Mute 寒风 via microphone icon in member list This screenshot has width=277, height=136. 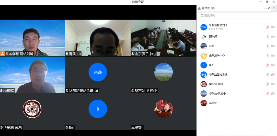(x=268, y=46)
